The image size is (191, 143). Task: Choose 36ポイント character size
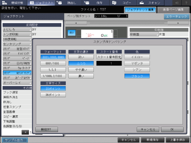53,95
